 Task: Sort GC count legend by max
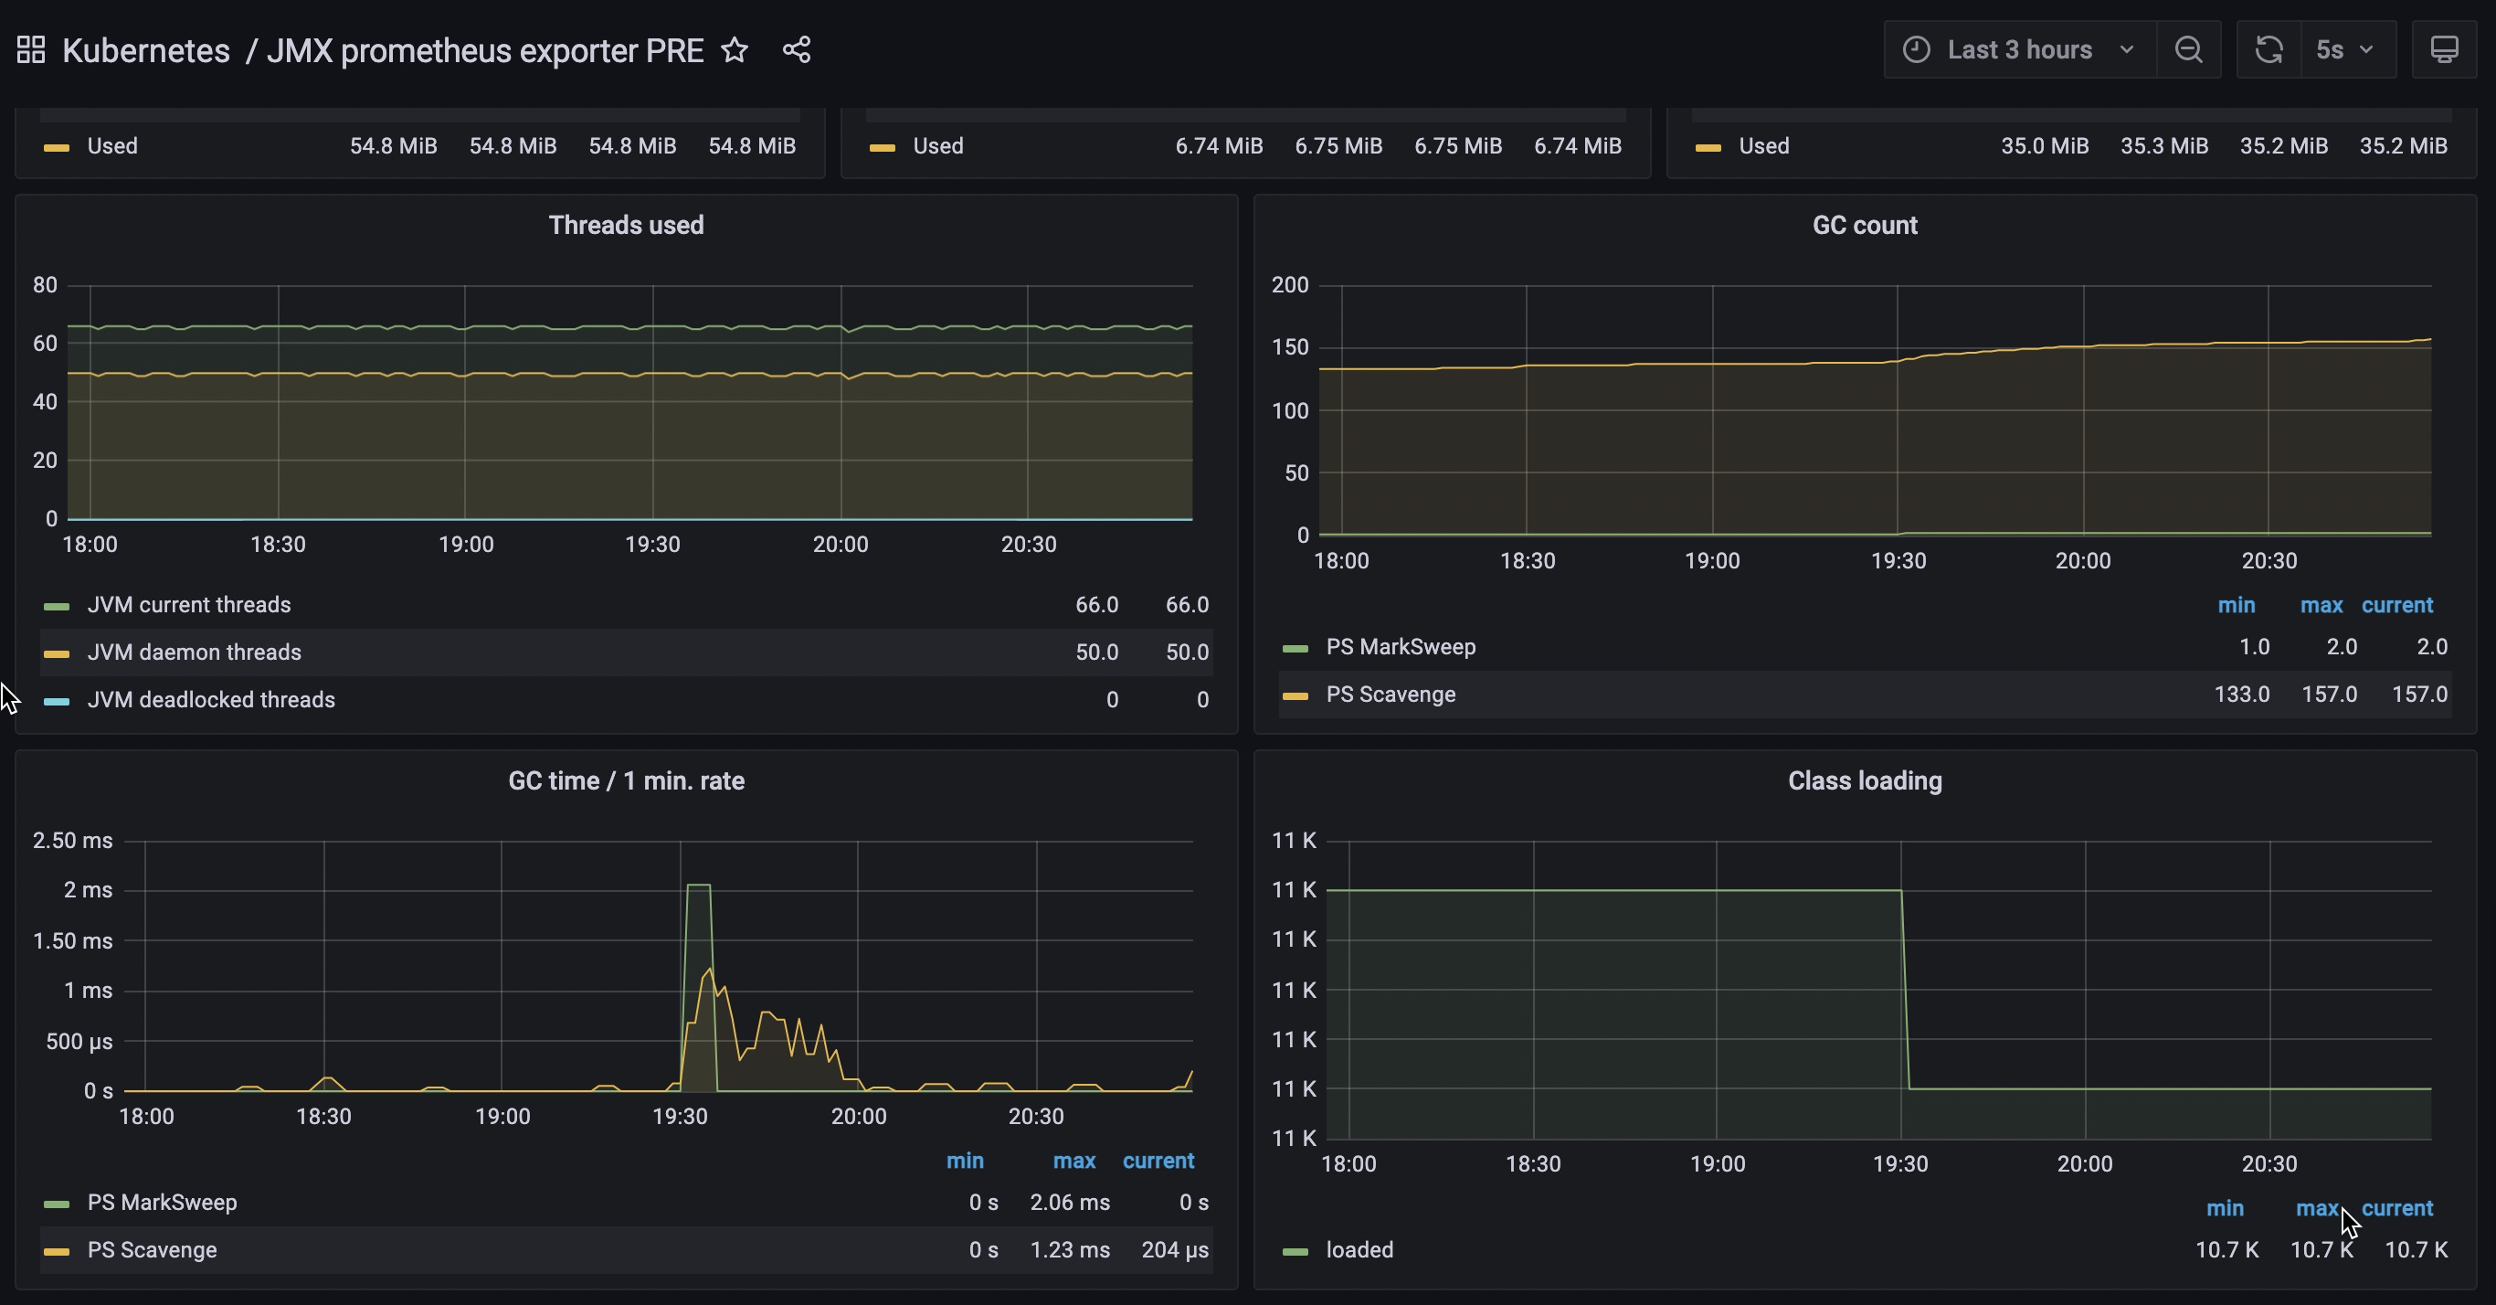click(2321, 605)
